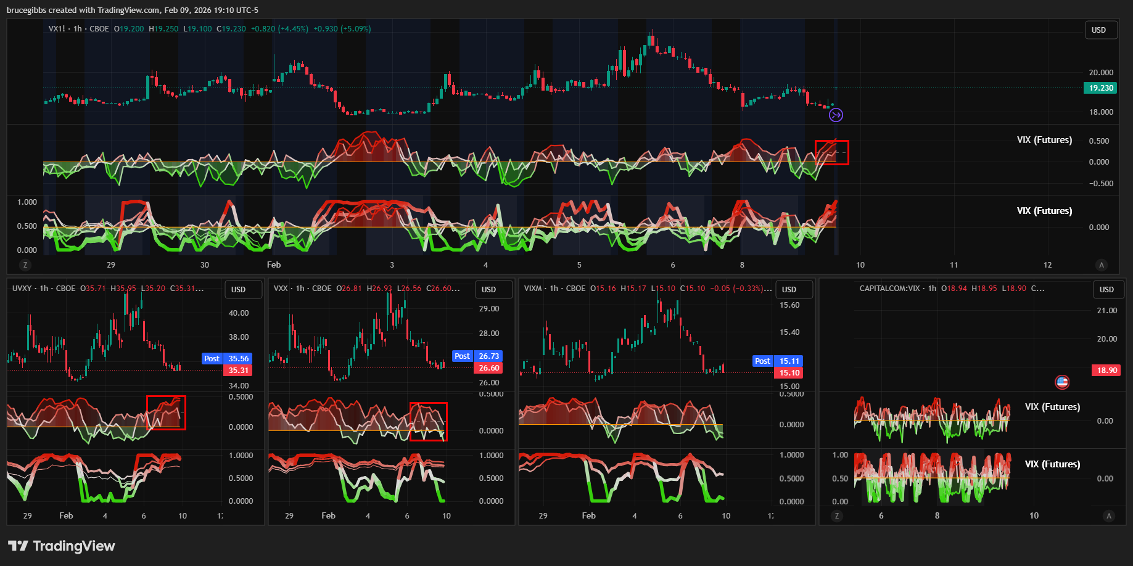Expand USD currency menu on VIXM chart
The image size is (1133, 566).
[x=791, y=290]
